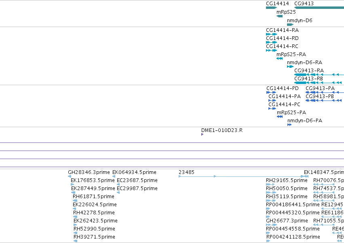Click the RH39271.5prime EST label
The height and width of the screenshot is (243, 344).
[x=94, y=237]
